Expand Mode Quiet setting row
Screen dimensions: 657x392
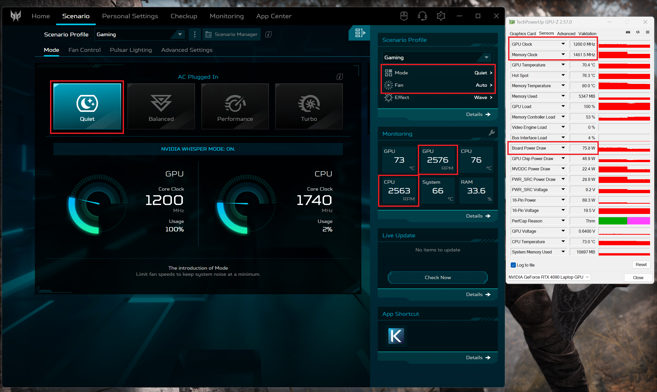point(438,73)
